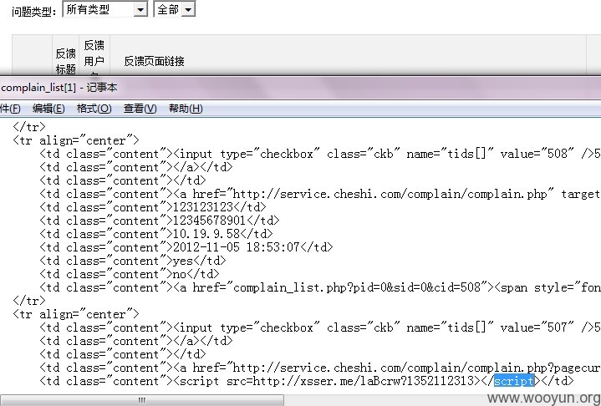The width and height of the screenshot is (601, 406).
Task: Click the highlighted word script
Action: [514, 381]
